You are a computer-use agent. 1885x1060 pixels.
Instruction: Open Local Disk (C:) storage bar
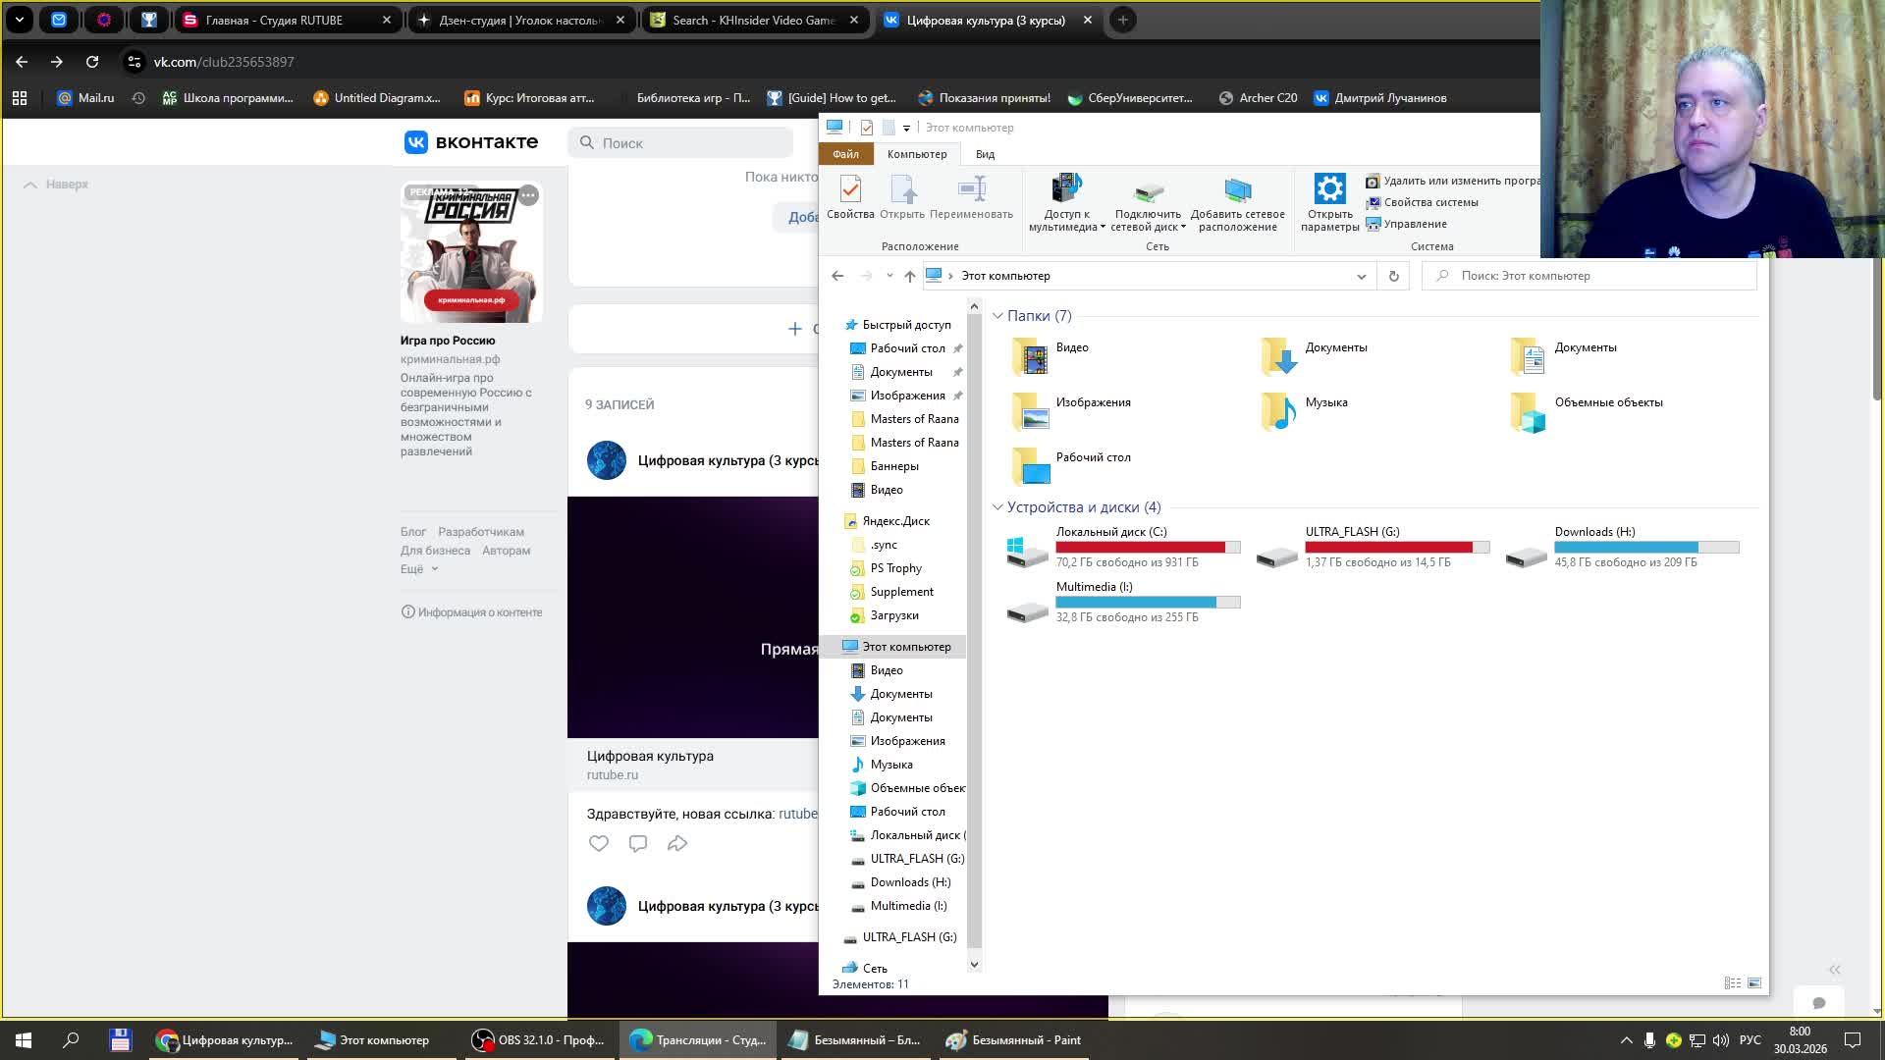[x=1147, y=547]
